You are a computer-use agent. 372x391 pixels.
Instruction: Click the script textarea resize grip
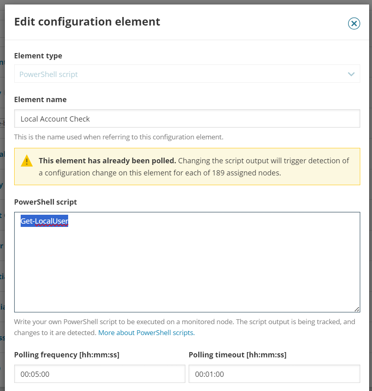[x=357, y=309]
